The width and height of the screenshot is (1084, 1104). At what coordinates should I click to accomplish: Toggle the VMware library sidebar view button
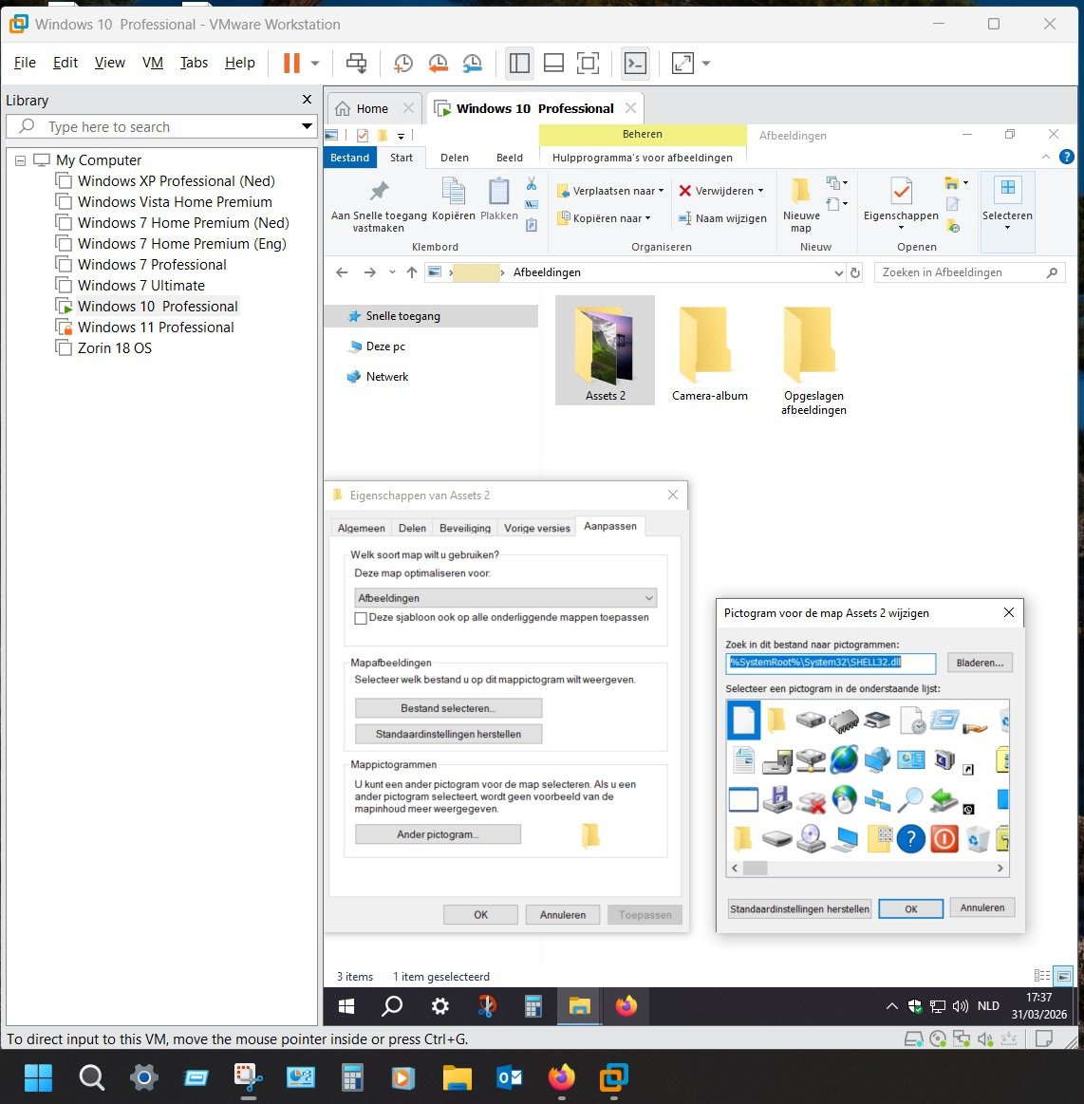click(x=519, y=64)
